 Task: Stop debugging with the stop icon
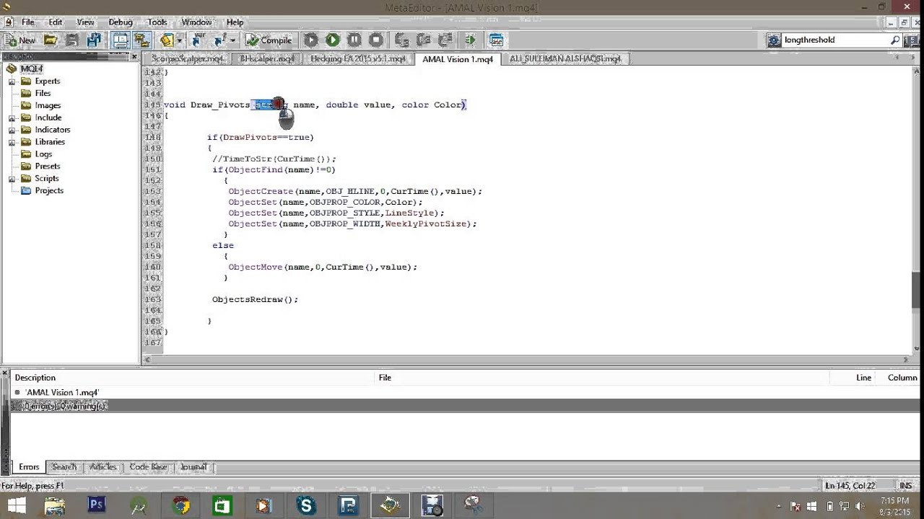(376, 40)
